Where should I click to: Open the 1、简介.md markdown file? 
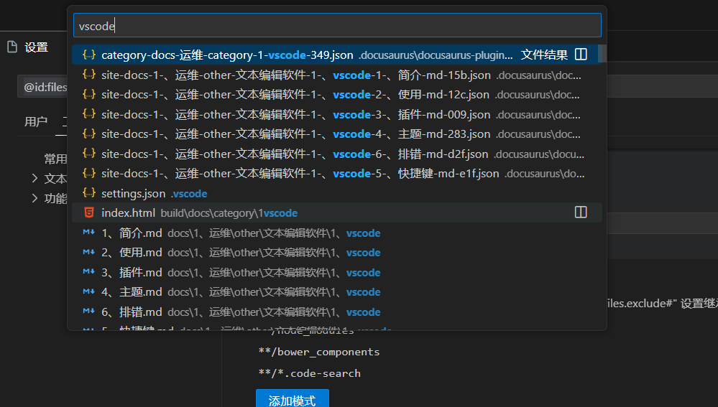[x=336, y=233]
